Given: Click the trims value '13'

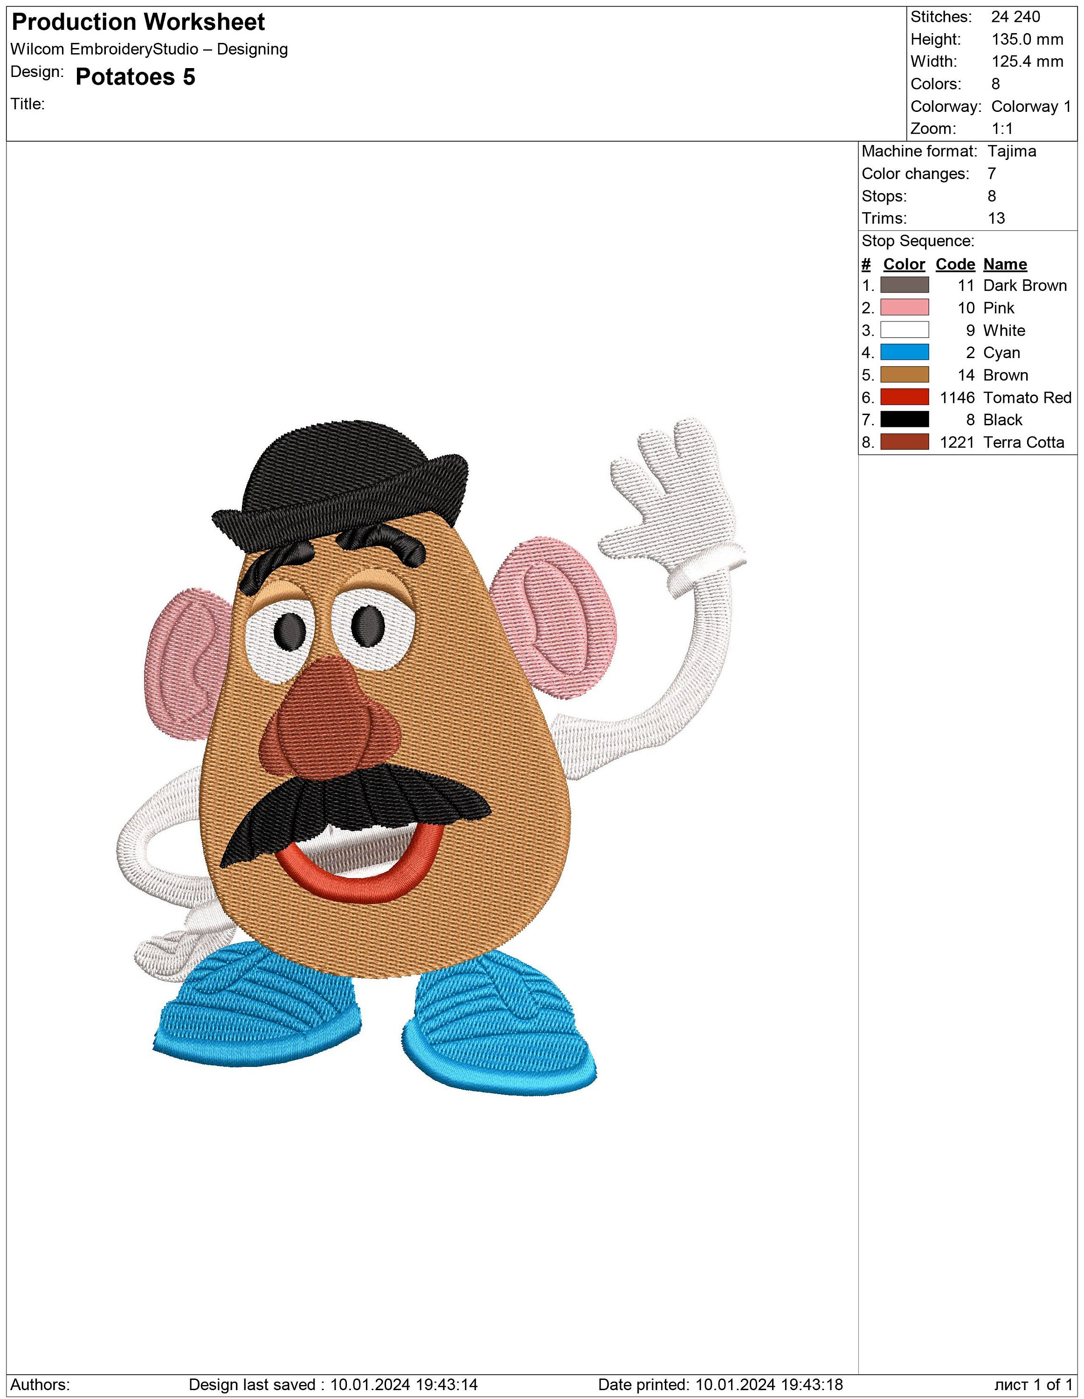Looking at the screenshot, I should click(x=996, y=218).
